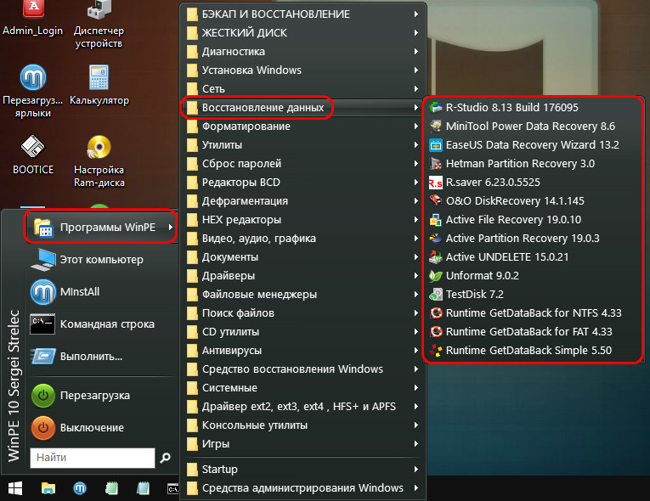Viewport: 650px width, 501px height.
Task: Open the Документы menu folder
Action: click(303, 256)
